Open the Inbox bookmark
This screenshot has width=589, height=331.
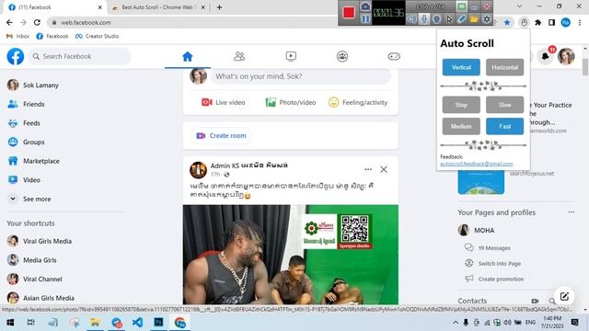(18, 36)
